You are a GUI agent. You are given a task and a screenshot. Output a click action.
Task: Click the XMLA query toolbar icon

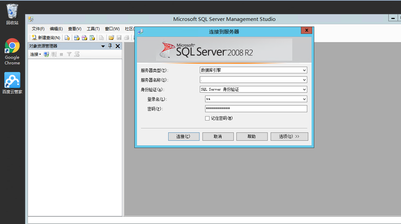[92, 37]
